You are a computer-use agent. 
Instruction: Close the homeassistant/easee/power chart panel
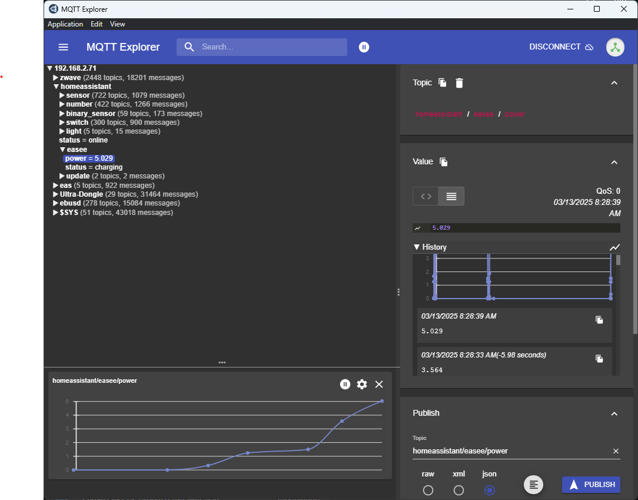tap(379, 385)
